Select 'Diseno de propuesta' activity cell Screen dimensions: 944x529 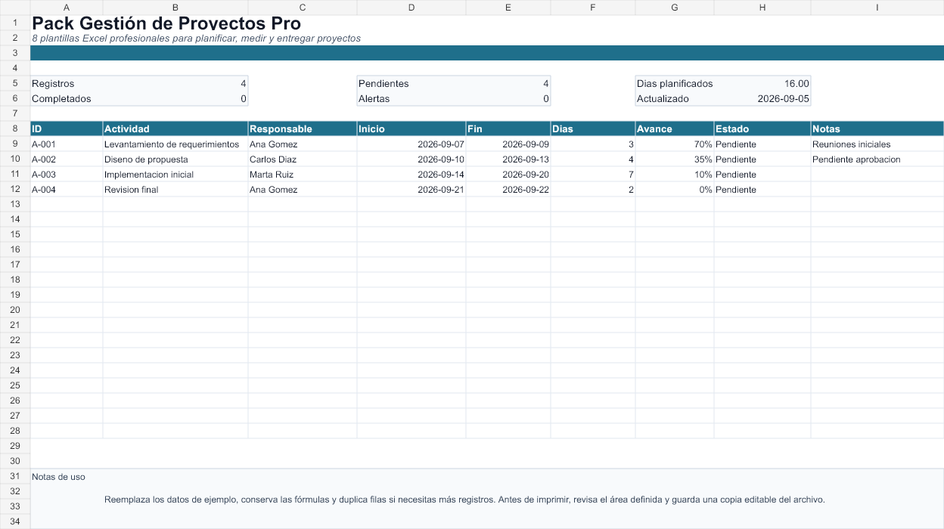(x=175, y=159)
